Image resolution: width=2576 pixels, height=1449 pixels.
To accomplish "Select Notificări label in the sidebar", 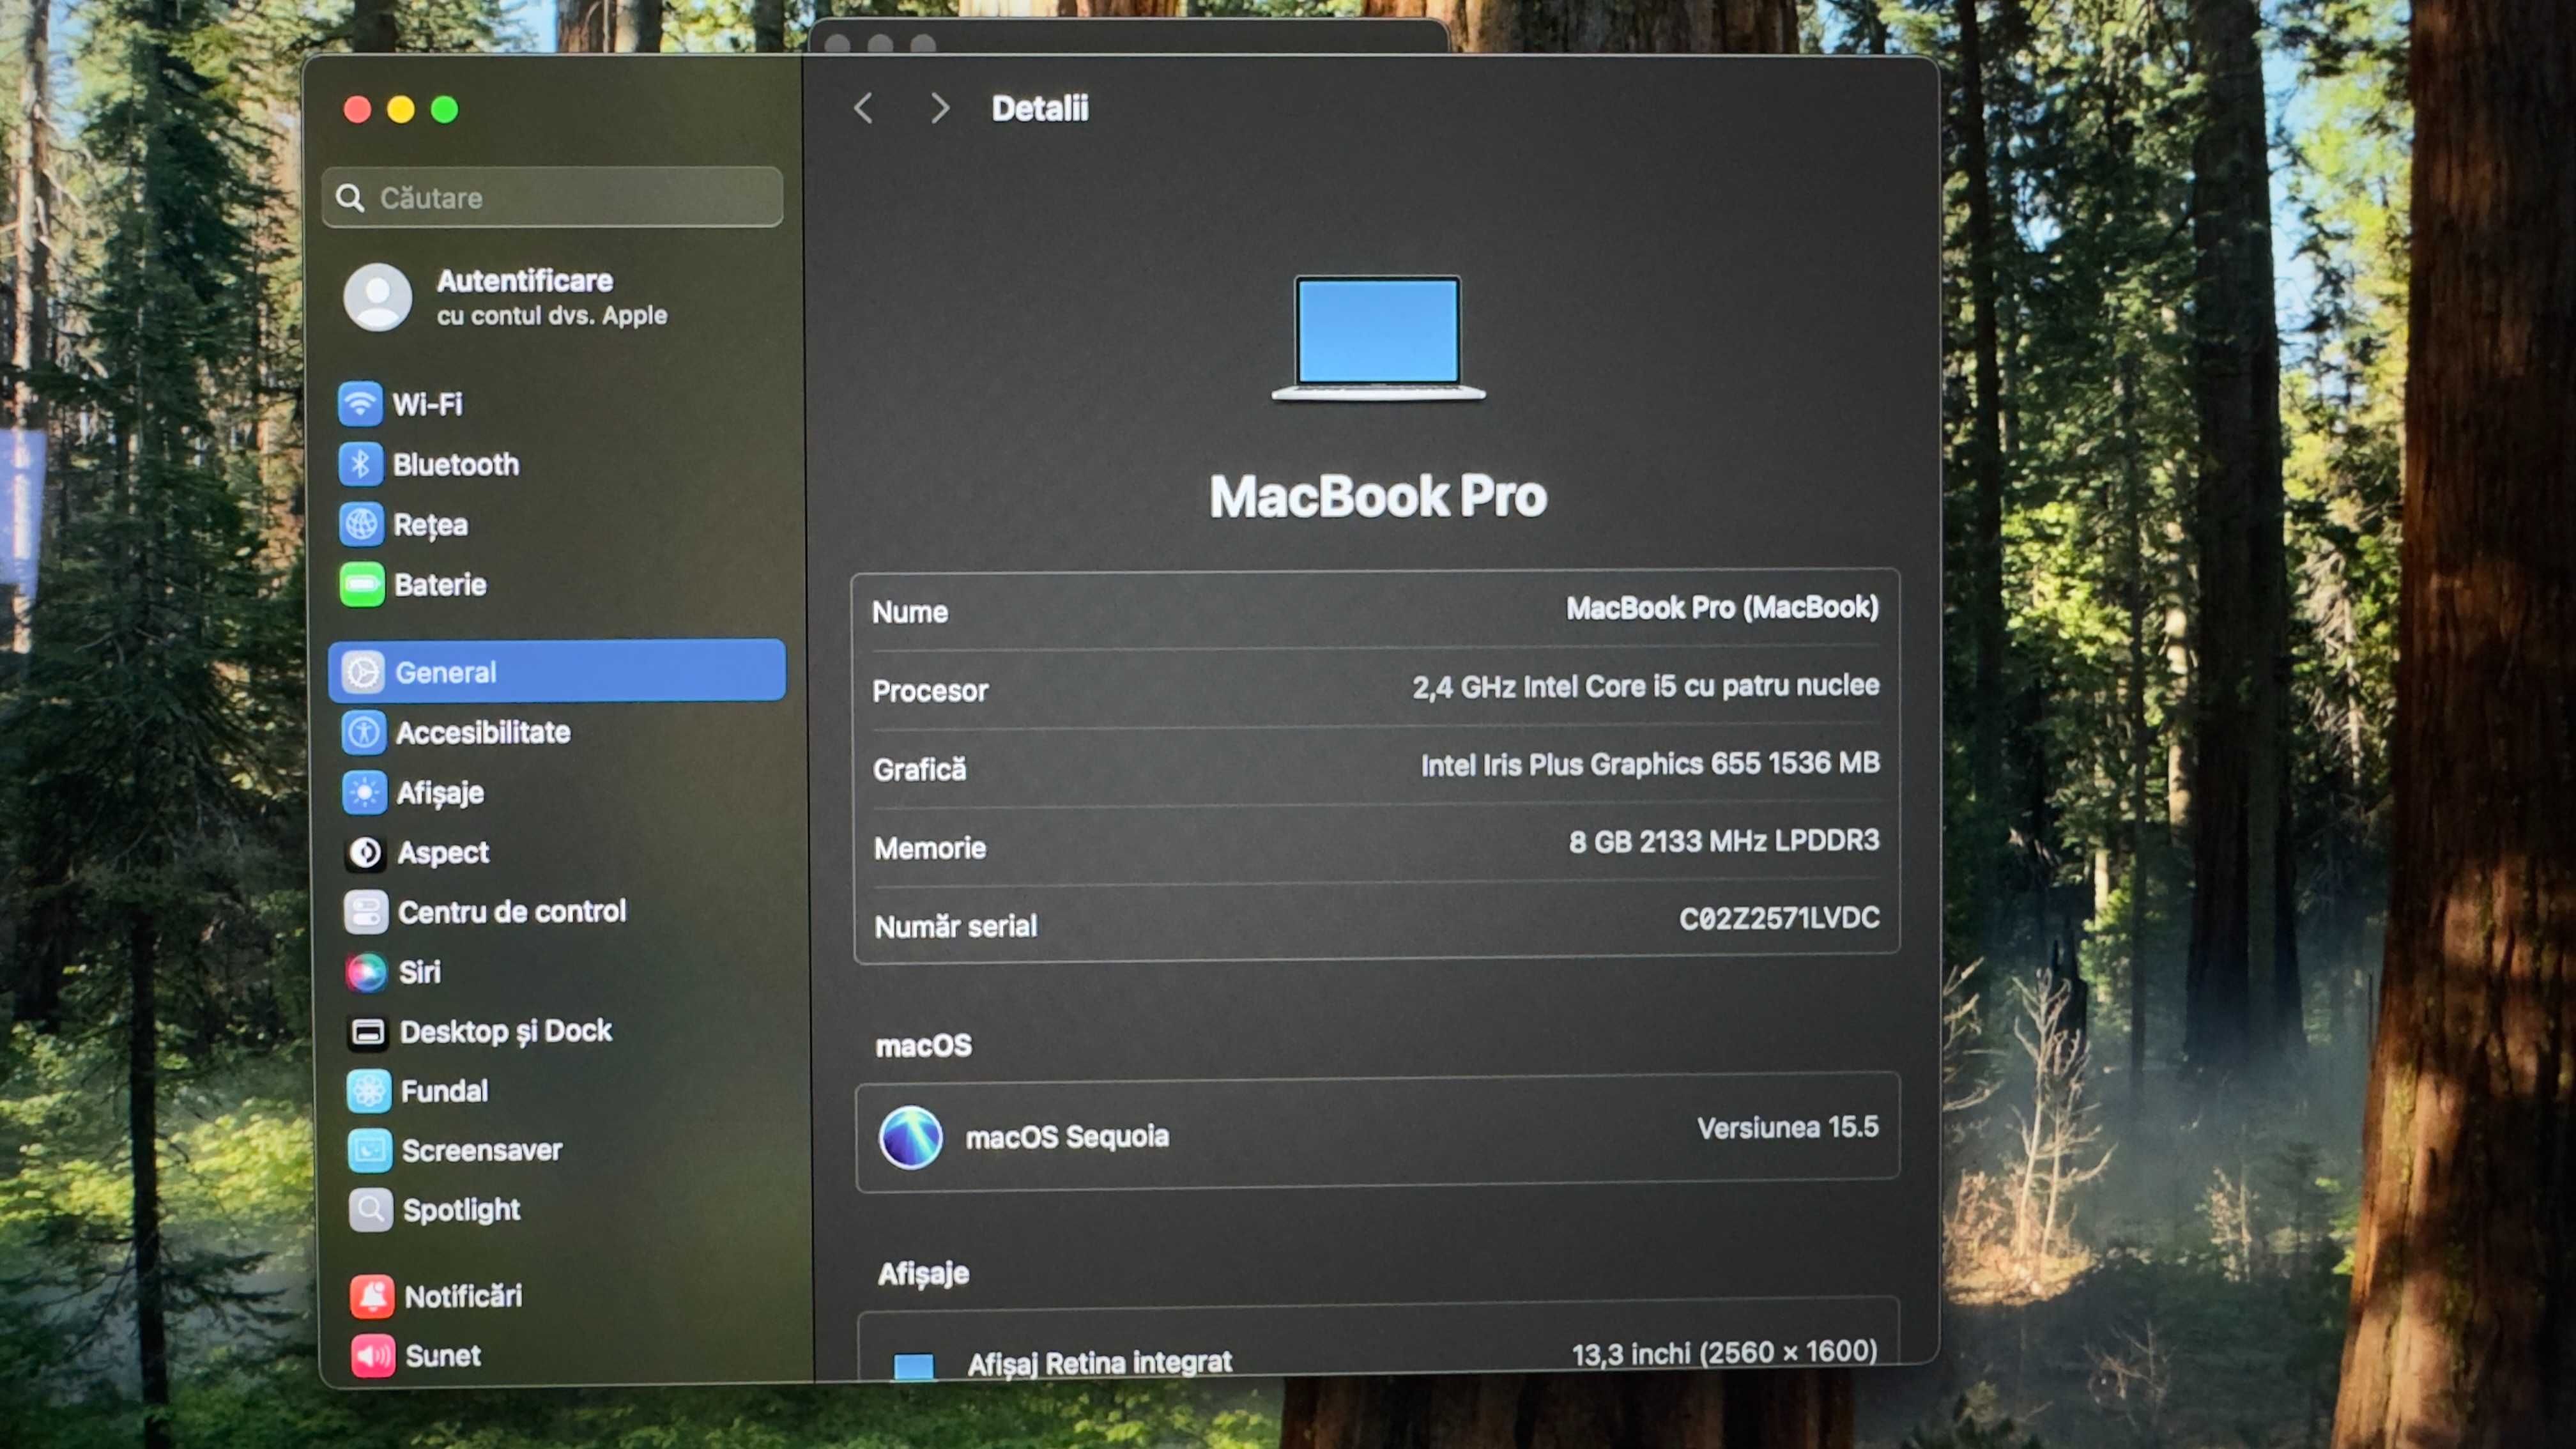I will (x=463, y=1296).
